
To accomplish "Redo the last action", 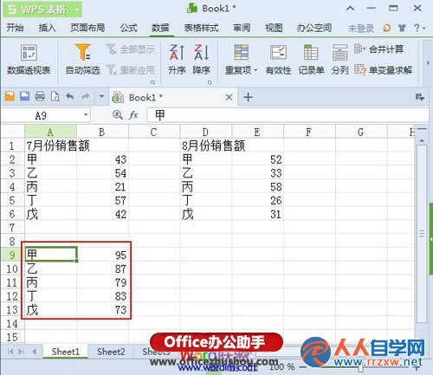I will (x=86, y=96).
